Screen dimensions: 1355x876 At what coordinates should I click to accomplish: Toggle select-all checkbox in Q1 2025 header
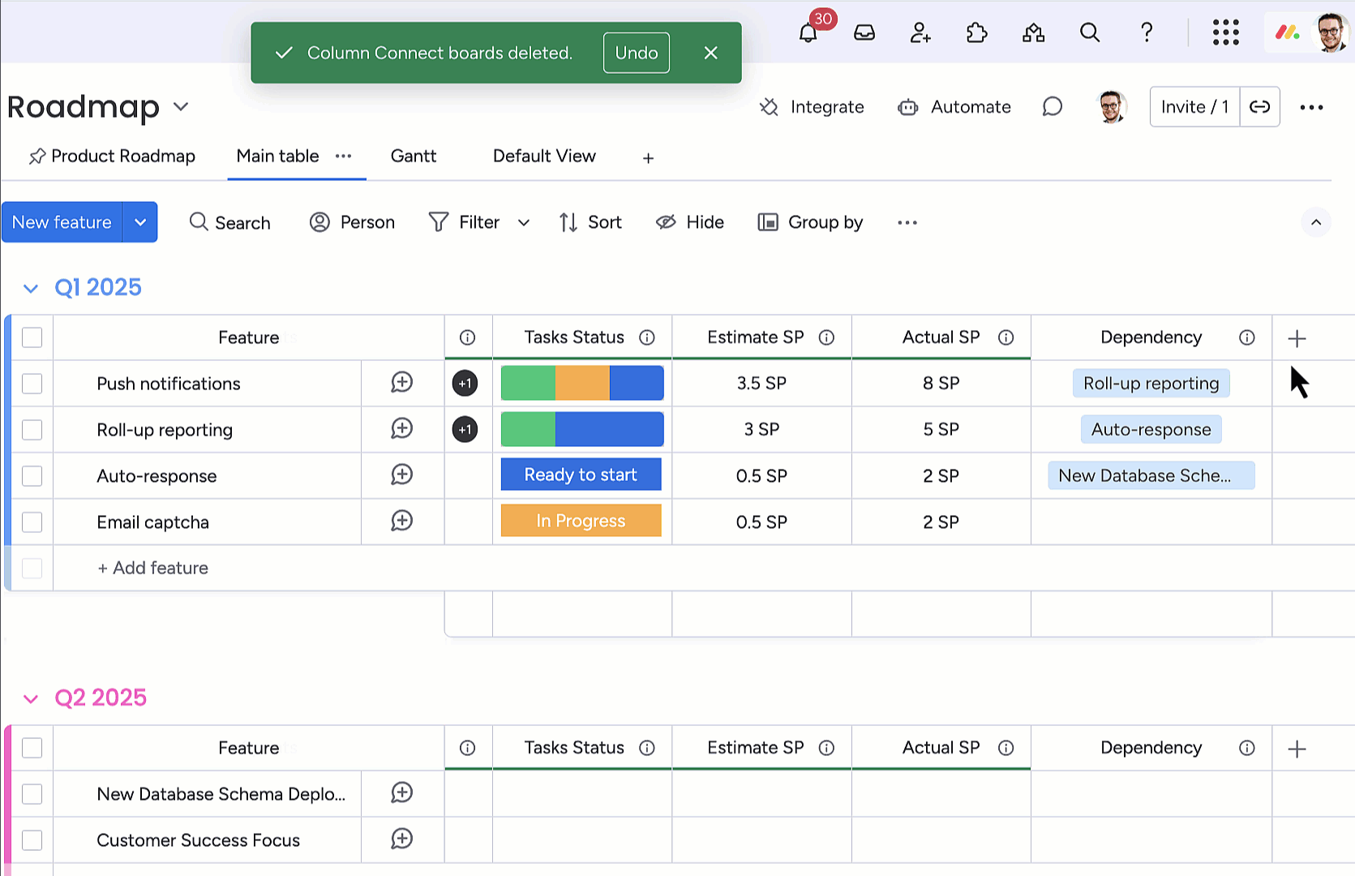coord(32,337)
